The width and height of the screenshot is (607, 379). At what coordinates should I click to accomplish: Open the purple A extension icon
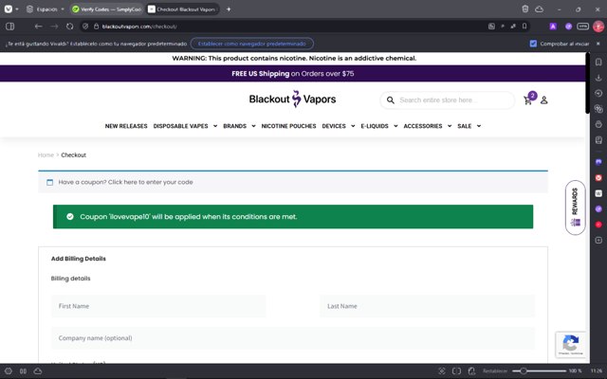[x=553, y=27]
